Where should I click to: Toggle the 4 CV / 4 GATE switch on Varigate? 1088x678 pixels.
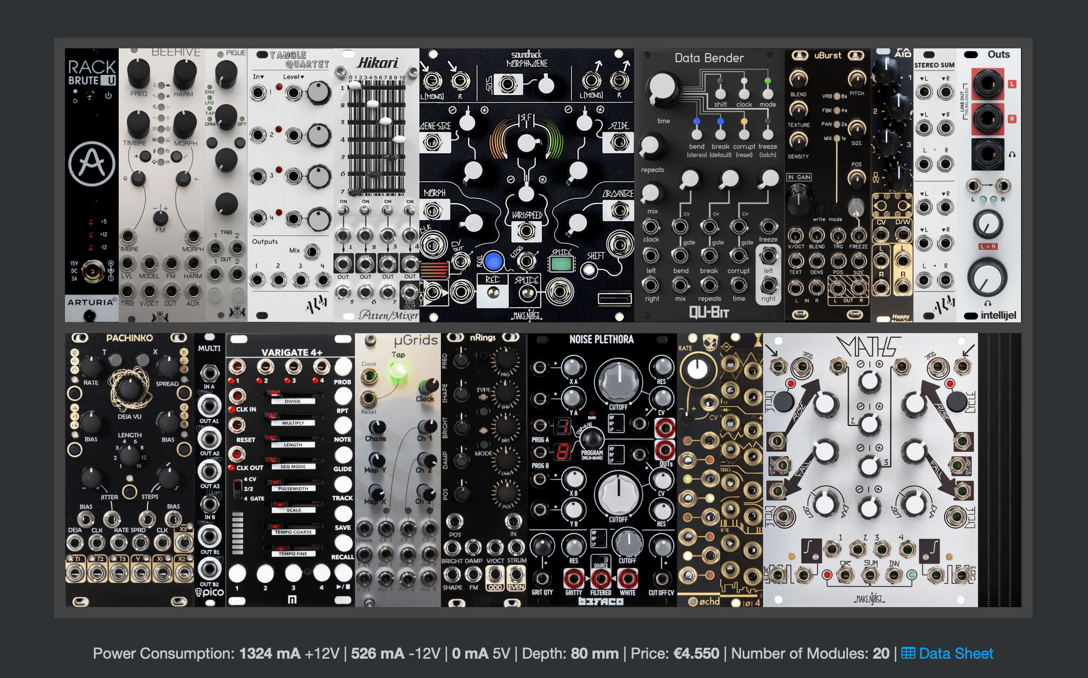[x=237, y=488]
